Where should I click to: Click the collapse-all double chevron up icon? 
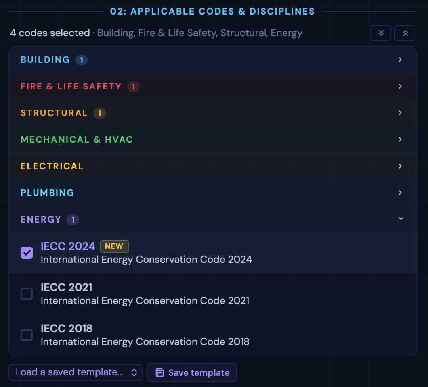(x=405, y=33)
